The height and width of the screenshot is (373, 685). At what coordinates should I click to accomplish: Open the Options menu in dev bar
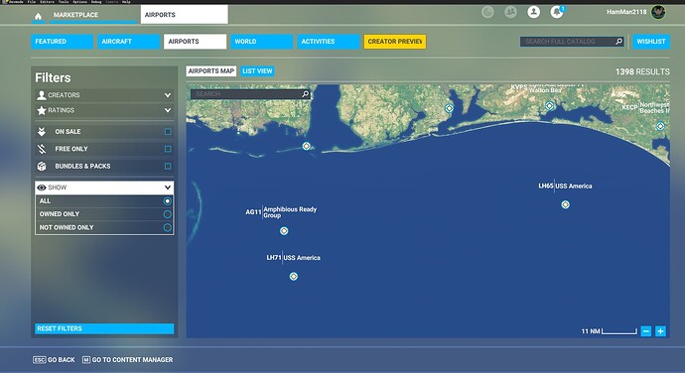(80, 2)
